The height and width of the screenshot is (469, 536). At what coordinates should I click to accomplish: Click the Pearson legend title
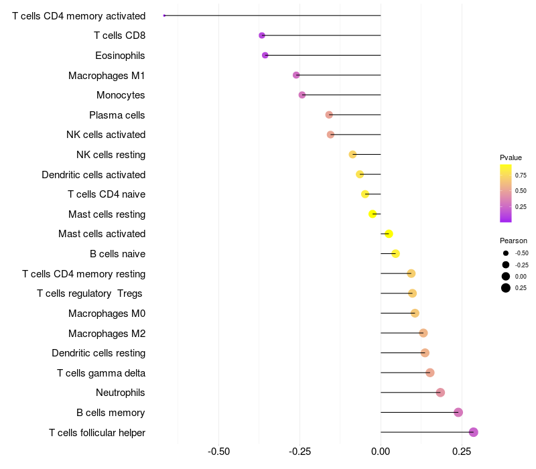pos(513,241)
